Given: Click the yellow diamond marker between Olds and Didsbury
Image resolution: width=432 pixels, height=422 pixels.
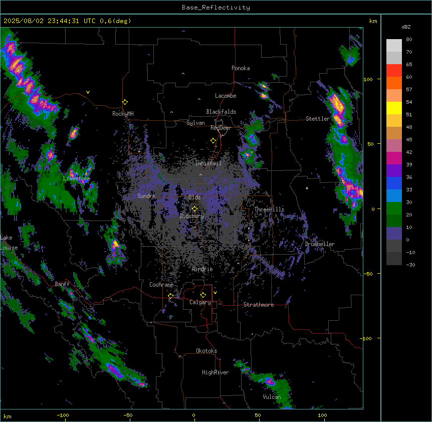Looking at the screenshot, I should click(195, 209).
